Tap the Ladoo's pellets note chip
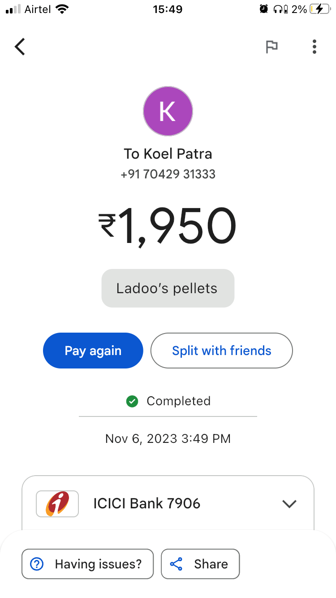 (168, 288)
